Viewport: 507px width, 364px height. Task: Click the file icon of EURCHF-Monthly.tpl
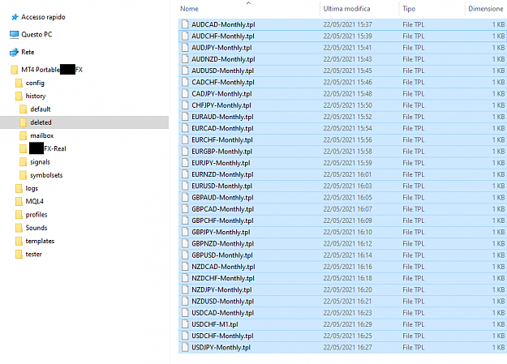point(185,140)
